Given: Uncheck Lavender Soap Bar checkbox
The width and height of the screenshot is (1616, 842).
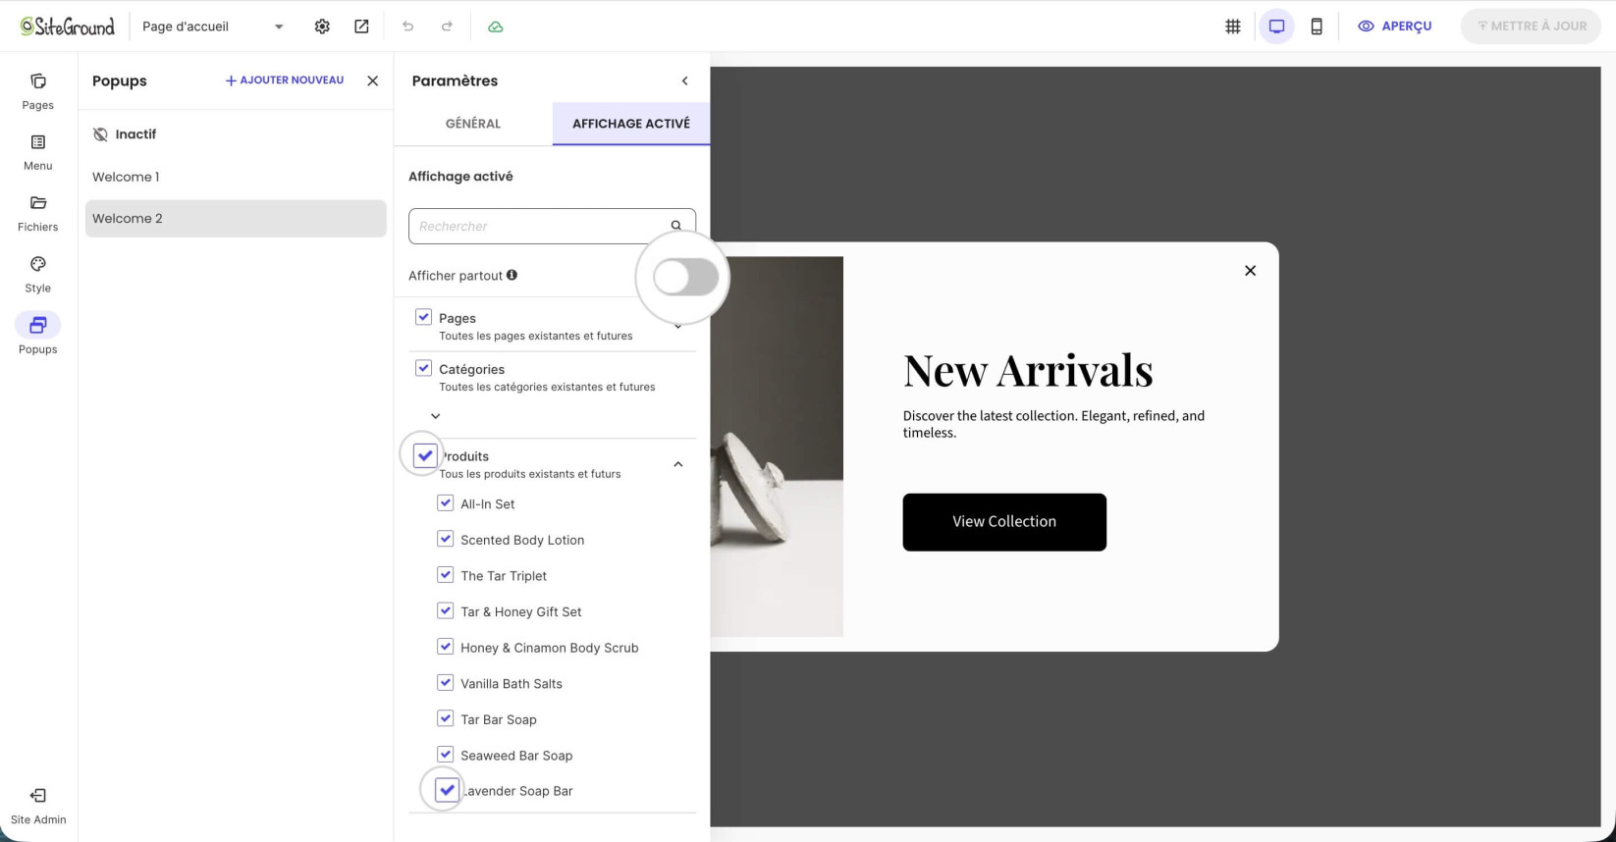Looking at the screenshot, I should (x=447, y=790).
